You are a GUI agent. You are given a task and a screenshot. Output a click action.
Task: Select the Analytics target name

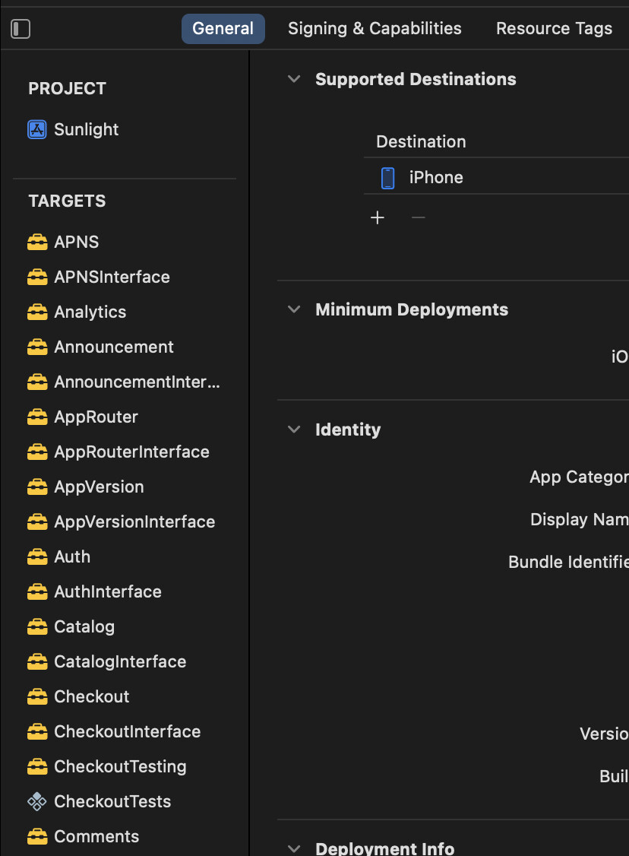tap(90, 312)
